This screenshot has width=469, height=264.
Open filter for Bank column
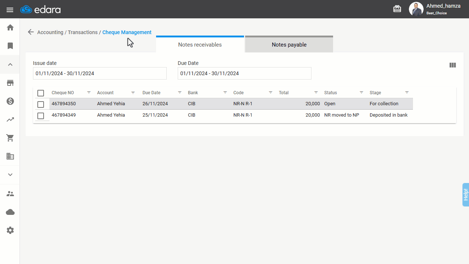point(225,92)
